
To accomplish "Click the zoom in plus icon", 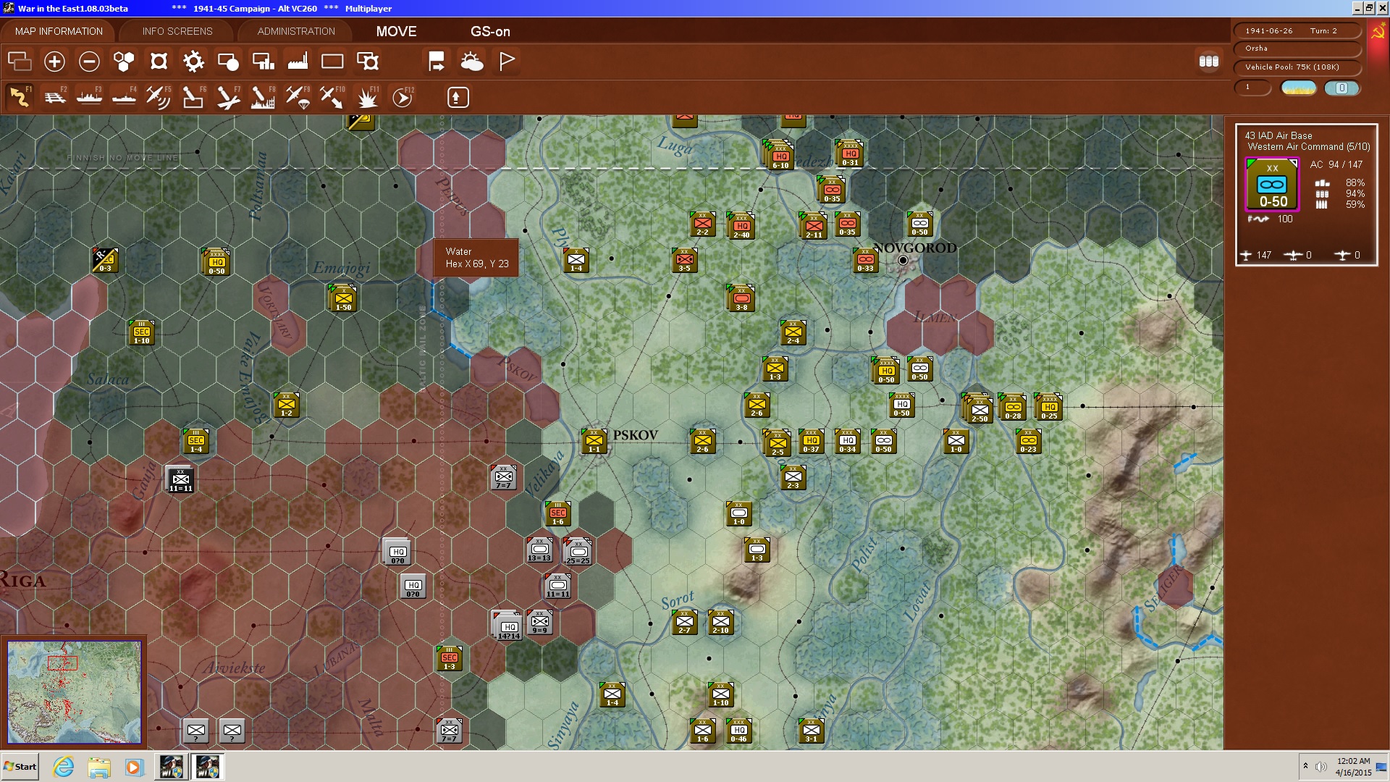I will (x=54, y=62).
